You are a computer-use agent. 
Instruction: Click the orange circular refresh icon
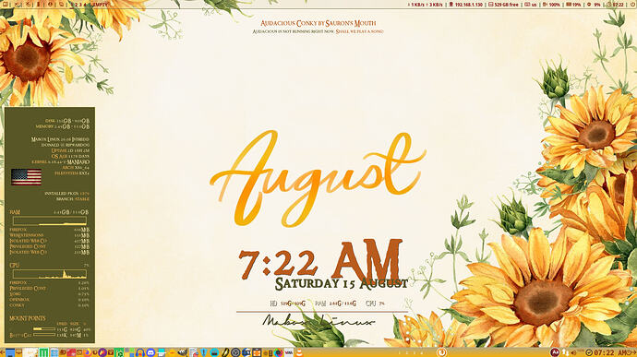coord(441,352)
